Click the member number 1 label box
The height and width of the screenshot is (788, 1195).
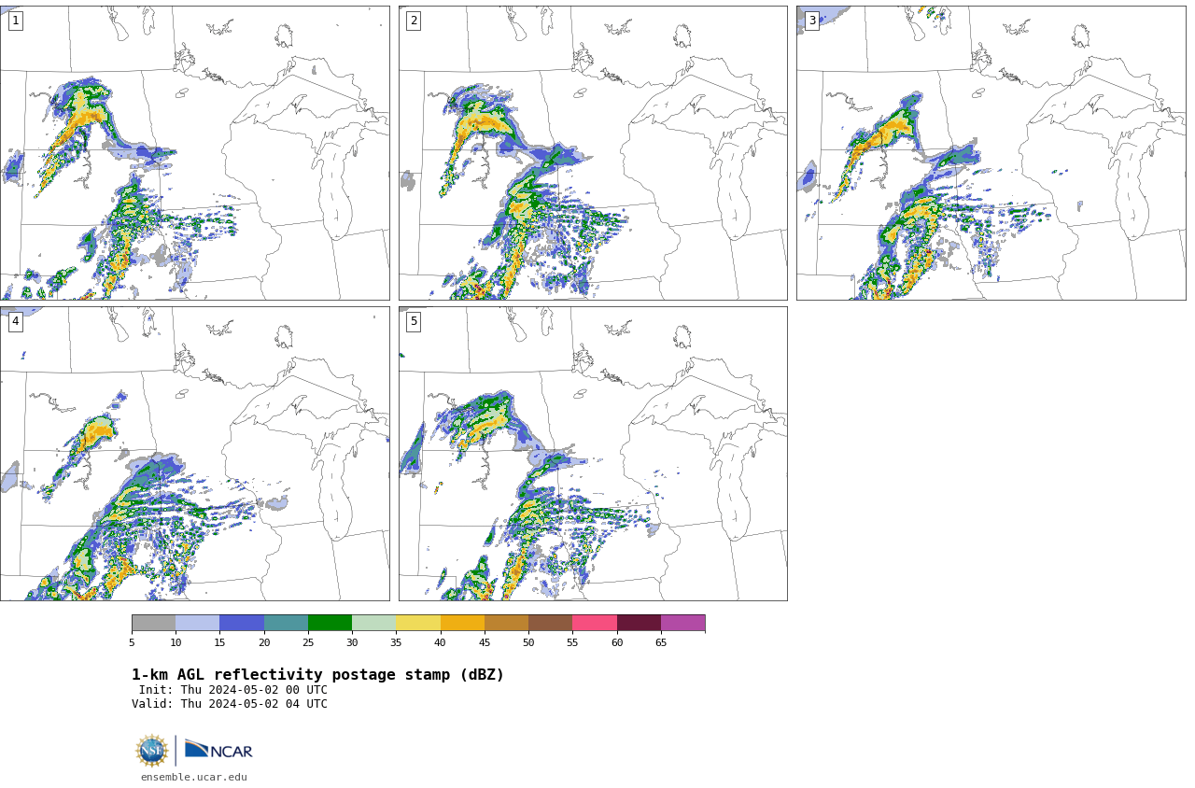click(x=15, y=21)
